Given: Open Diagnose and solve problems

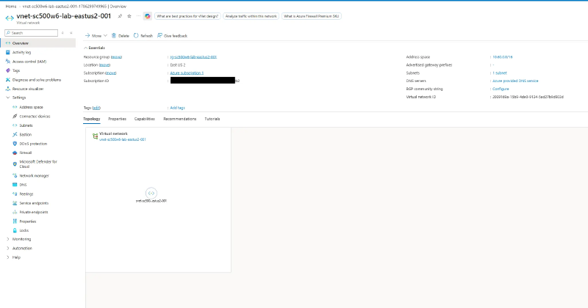Looking at the screenshot, I should tap(36, 80).
